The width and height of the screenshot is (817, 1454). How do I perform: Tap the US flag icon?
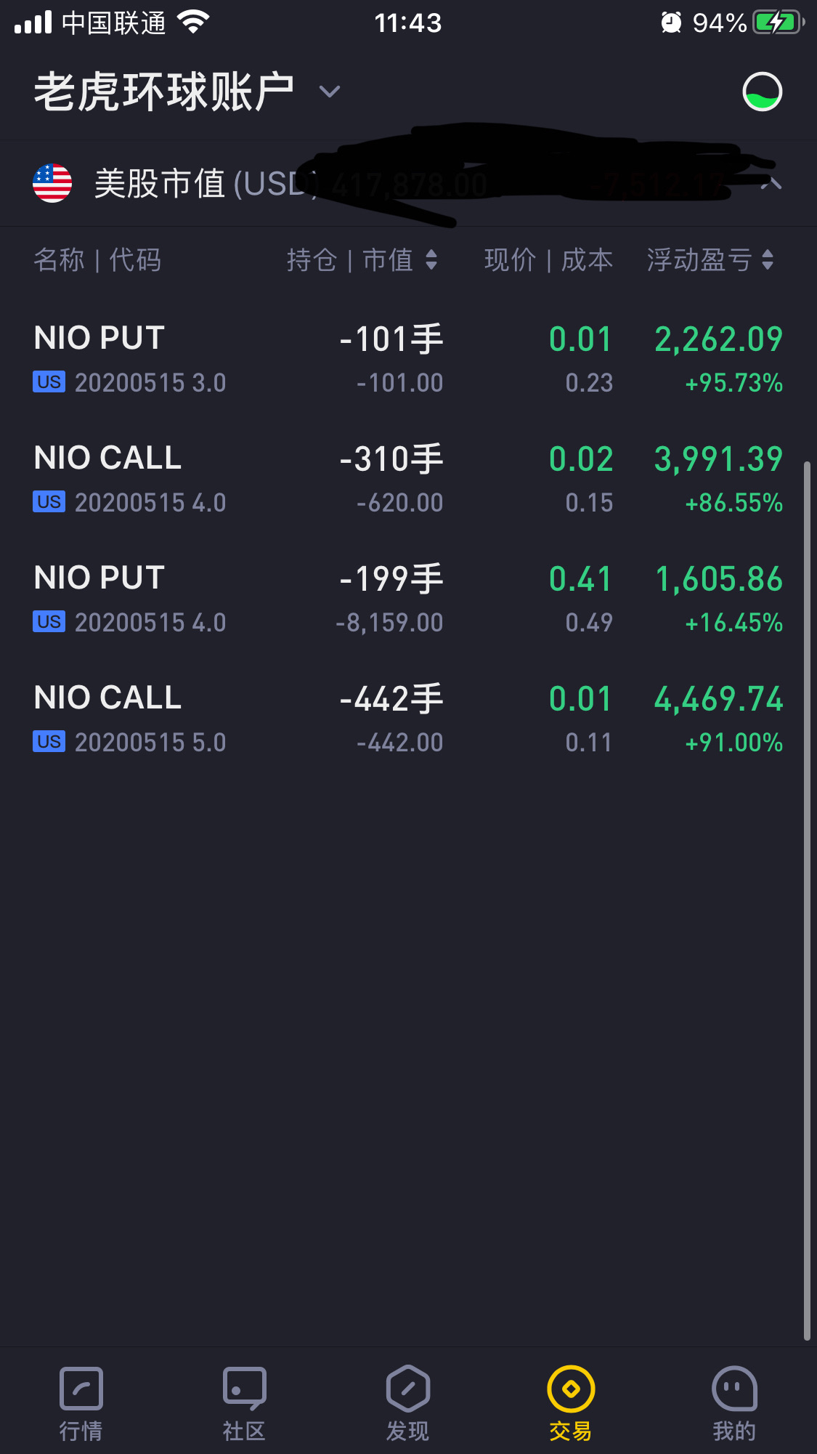(x=52, y=183)
